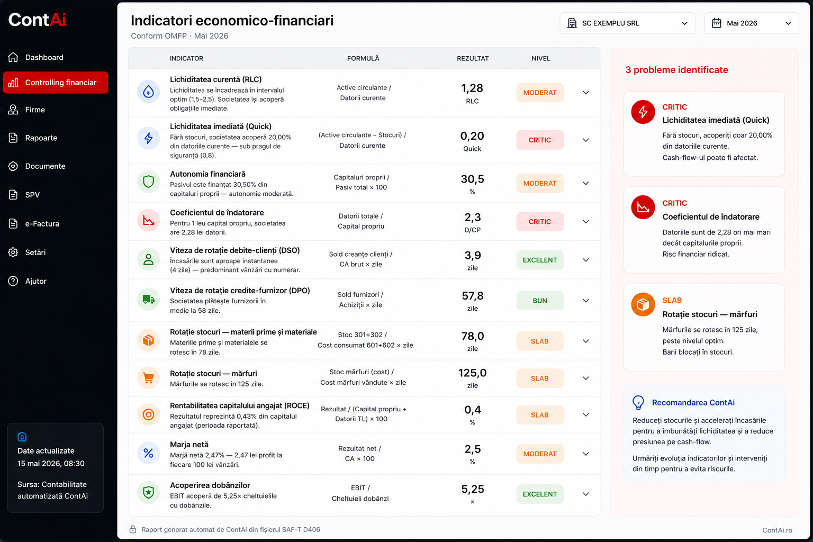The height and width of the screenshot is (542, 813).
Task: Click the truck icon for DPO indicator
Action: pyautogui.click(x=149, y=300)
